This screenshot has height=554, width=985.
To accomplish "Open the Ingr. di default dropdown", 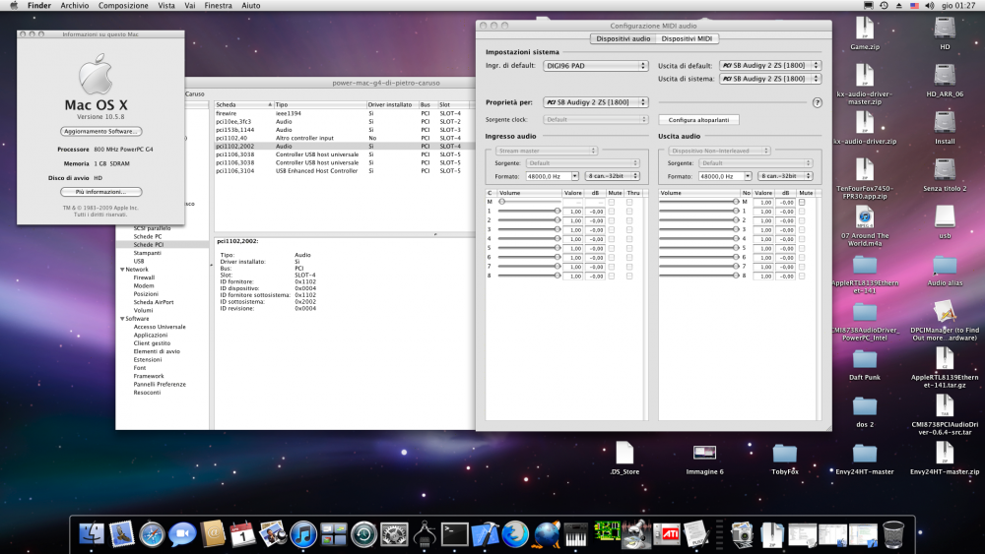I will tap(595, 65).
